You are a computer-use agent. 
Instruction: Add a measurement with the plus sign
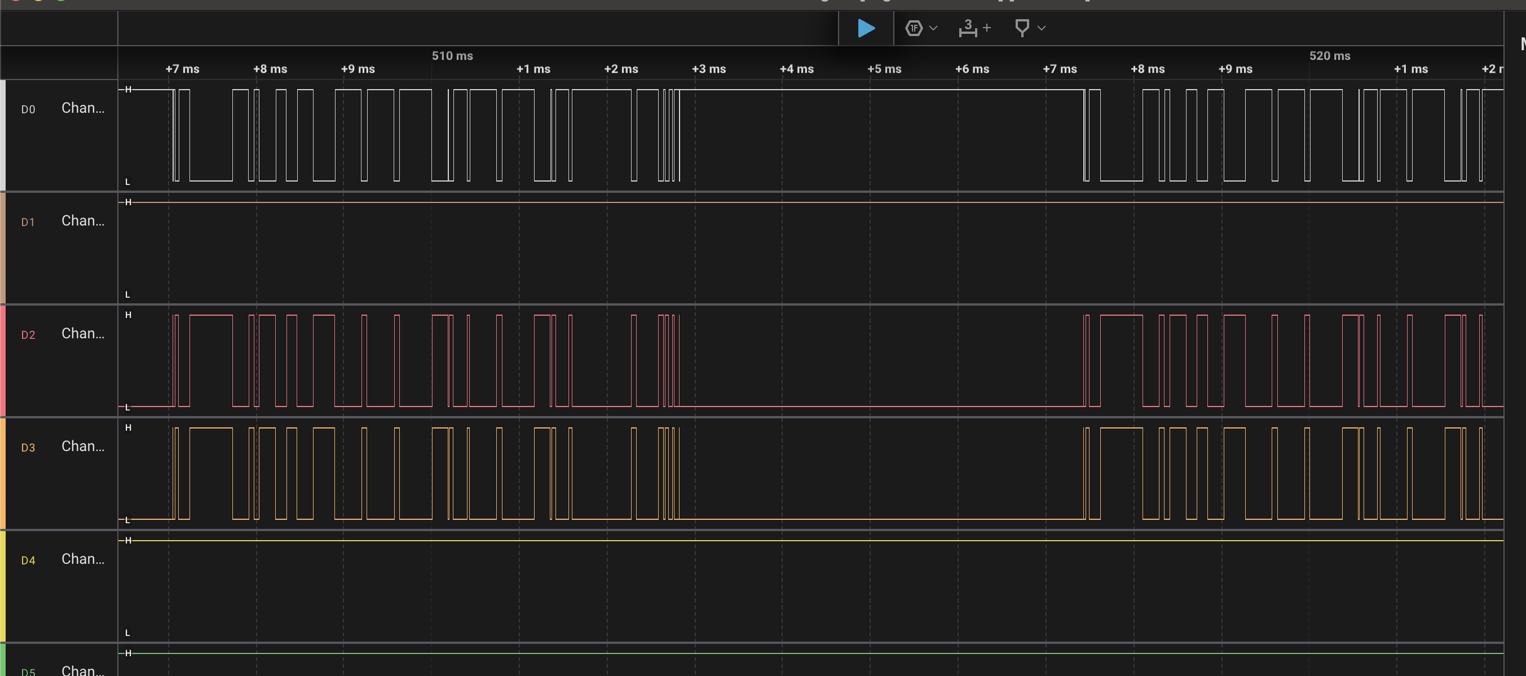987,28
